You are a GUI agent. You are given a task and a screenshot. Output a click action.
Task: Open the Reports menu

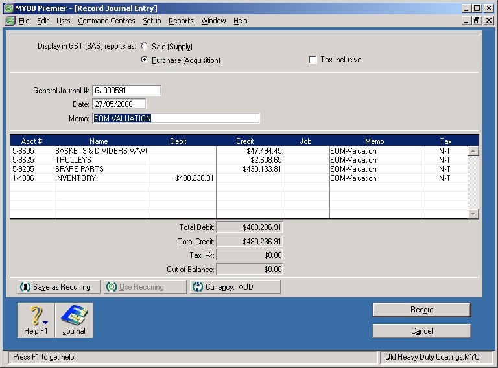(181, 21)
